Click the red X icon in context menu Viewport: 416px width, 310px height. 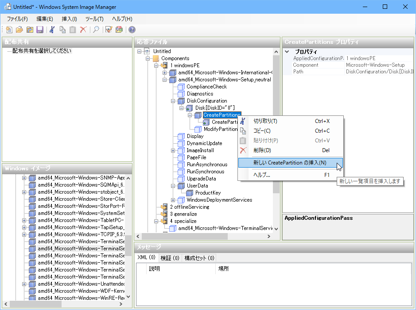(243, 150)
